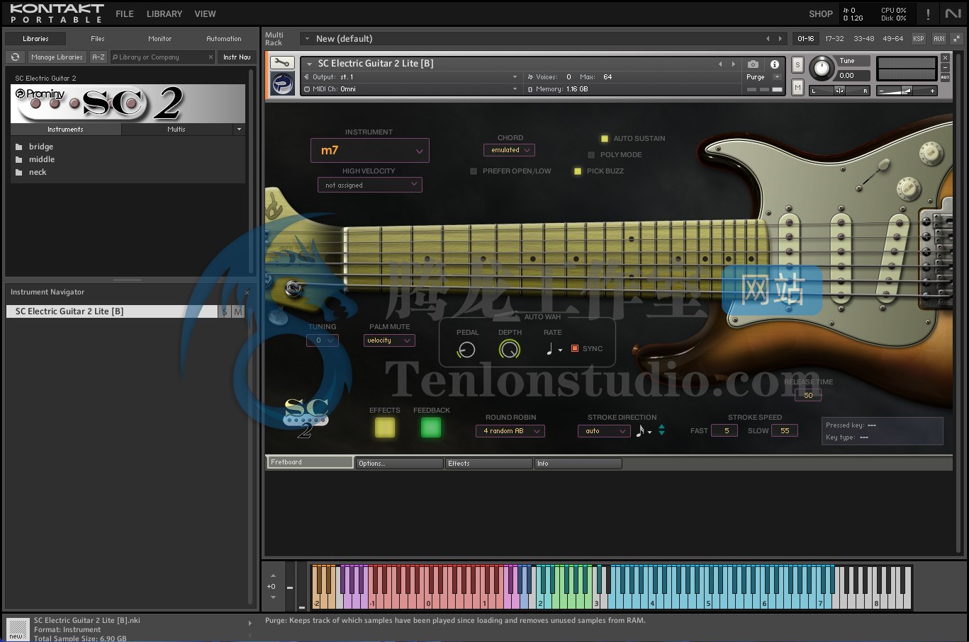The width and height of the screenshot is (969, 642).
Task: Go to previous multi preset arrow
Action: tap(767, 38)
